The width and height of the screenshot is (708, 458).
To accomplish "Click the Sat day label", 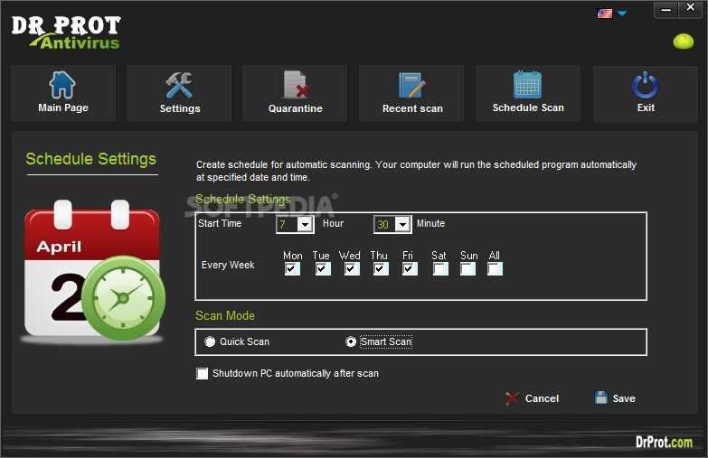I will point(439,256).
